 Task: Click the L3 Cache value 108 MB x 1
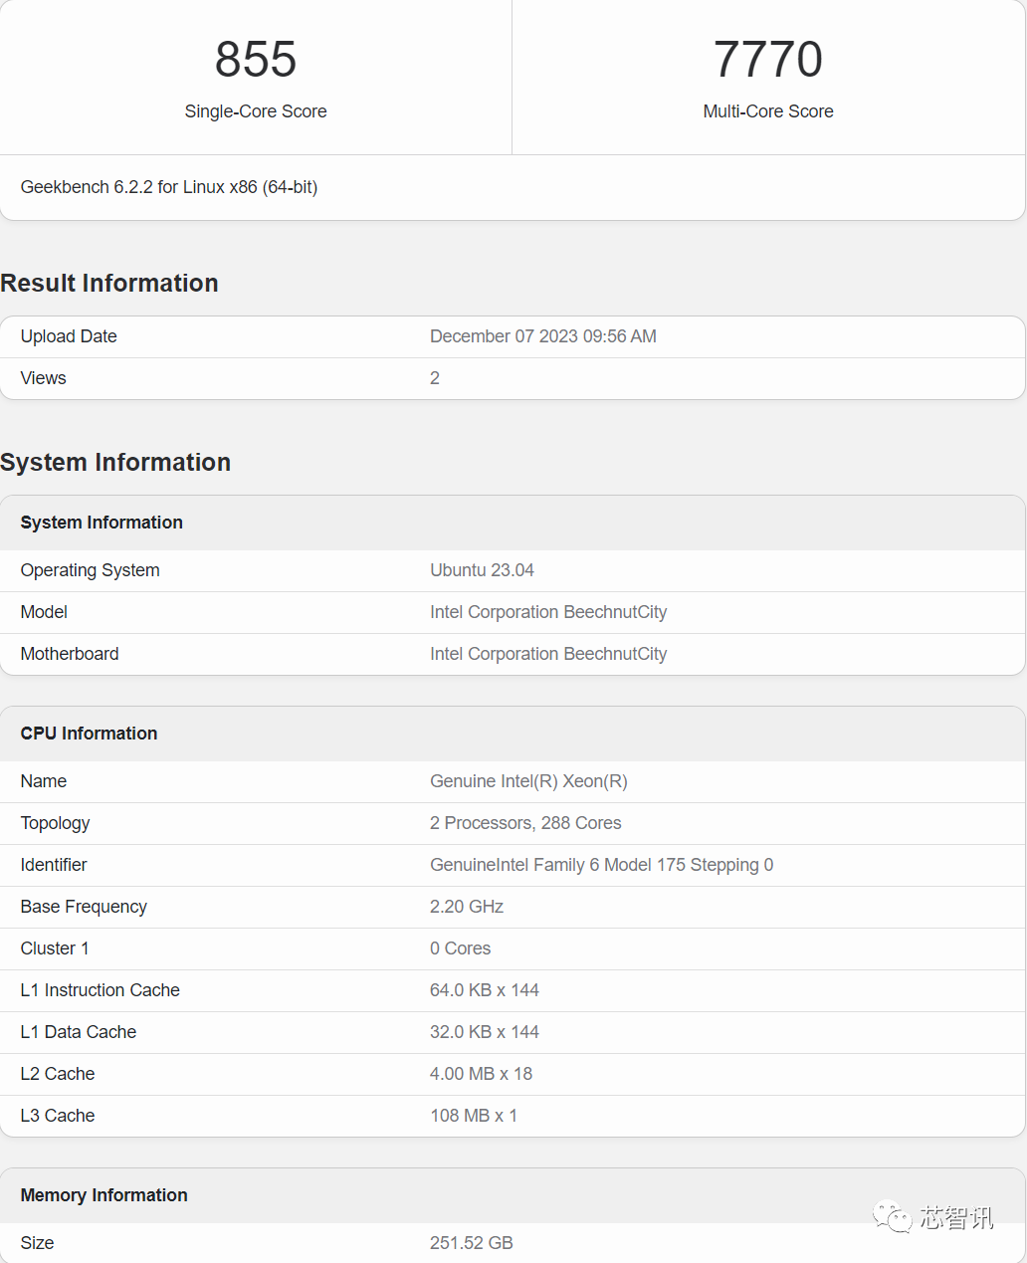[474, 1116]
